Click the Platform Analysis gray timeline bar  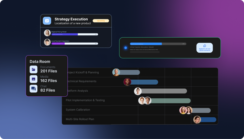click(x=164, y=91)
